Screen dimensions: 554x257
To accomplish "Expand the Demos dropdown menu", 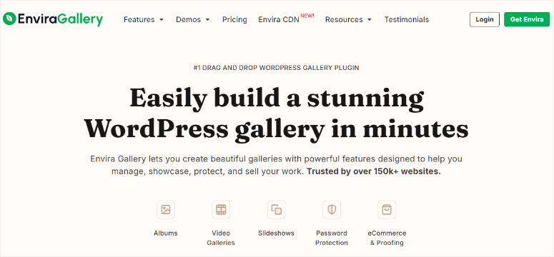I will 192,19.
